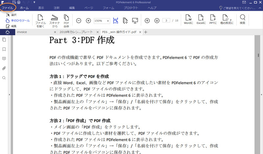Screen dimensions: 263x154
Task: Convert to PowerPoint with PPTに icon
Action: click(x=213, y=19)
